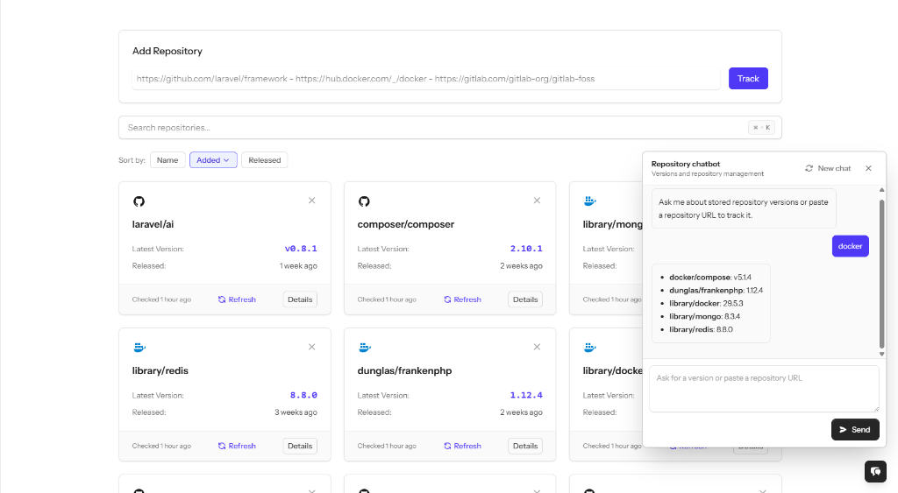Click the v0.8.1 version of laravel/ai
Screen dimensions: 898x493
(x=301, y=248)
